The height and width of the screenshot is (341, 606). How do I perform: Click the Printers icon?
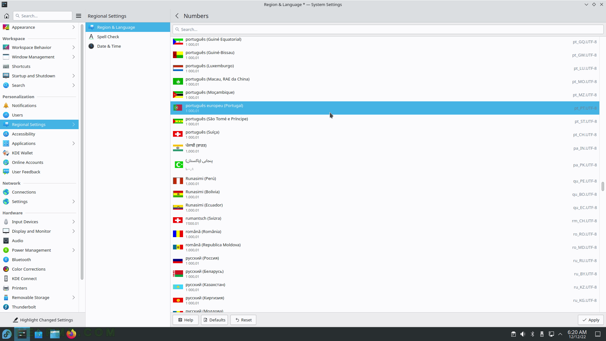click(6, 288)
